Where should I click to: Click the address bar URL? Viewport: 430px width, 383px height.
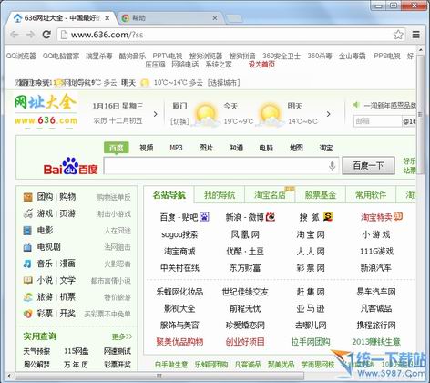click(x=107, y=35)
